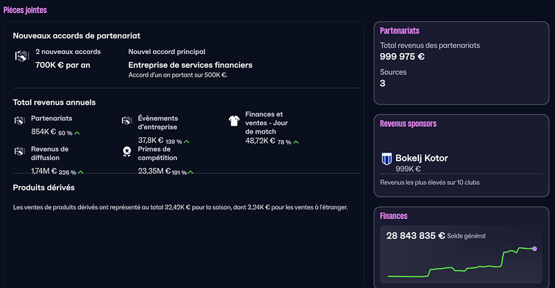This screenshot has height=288, width=555.
Task: Click the purple endpoint on finances graph
Action: 535,249
